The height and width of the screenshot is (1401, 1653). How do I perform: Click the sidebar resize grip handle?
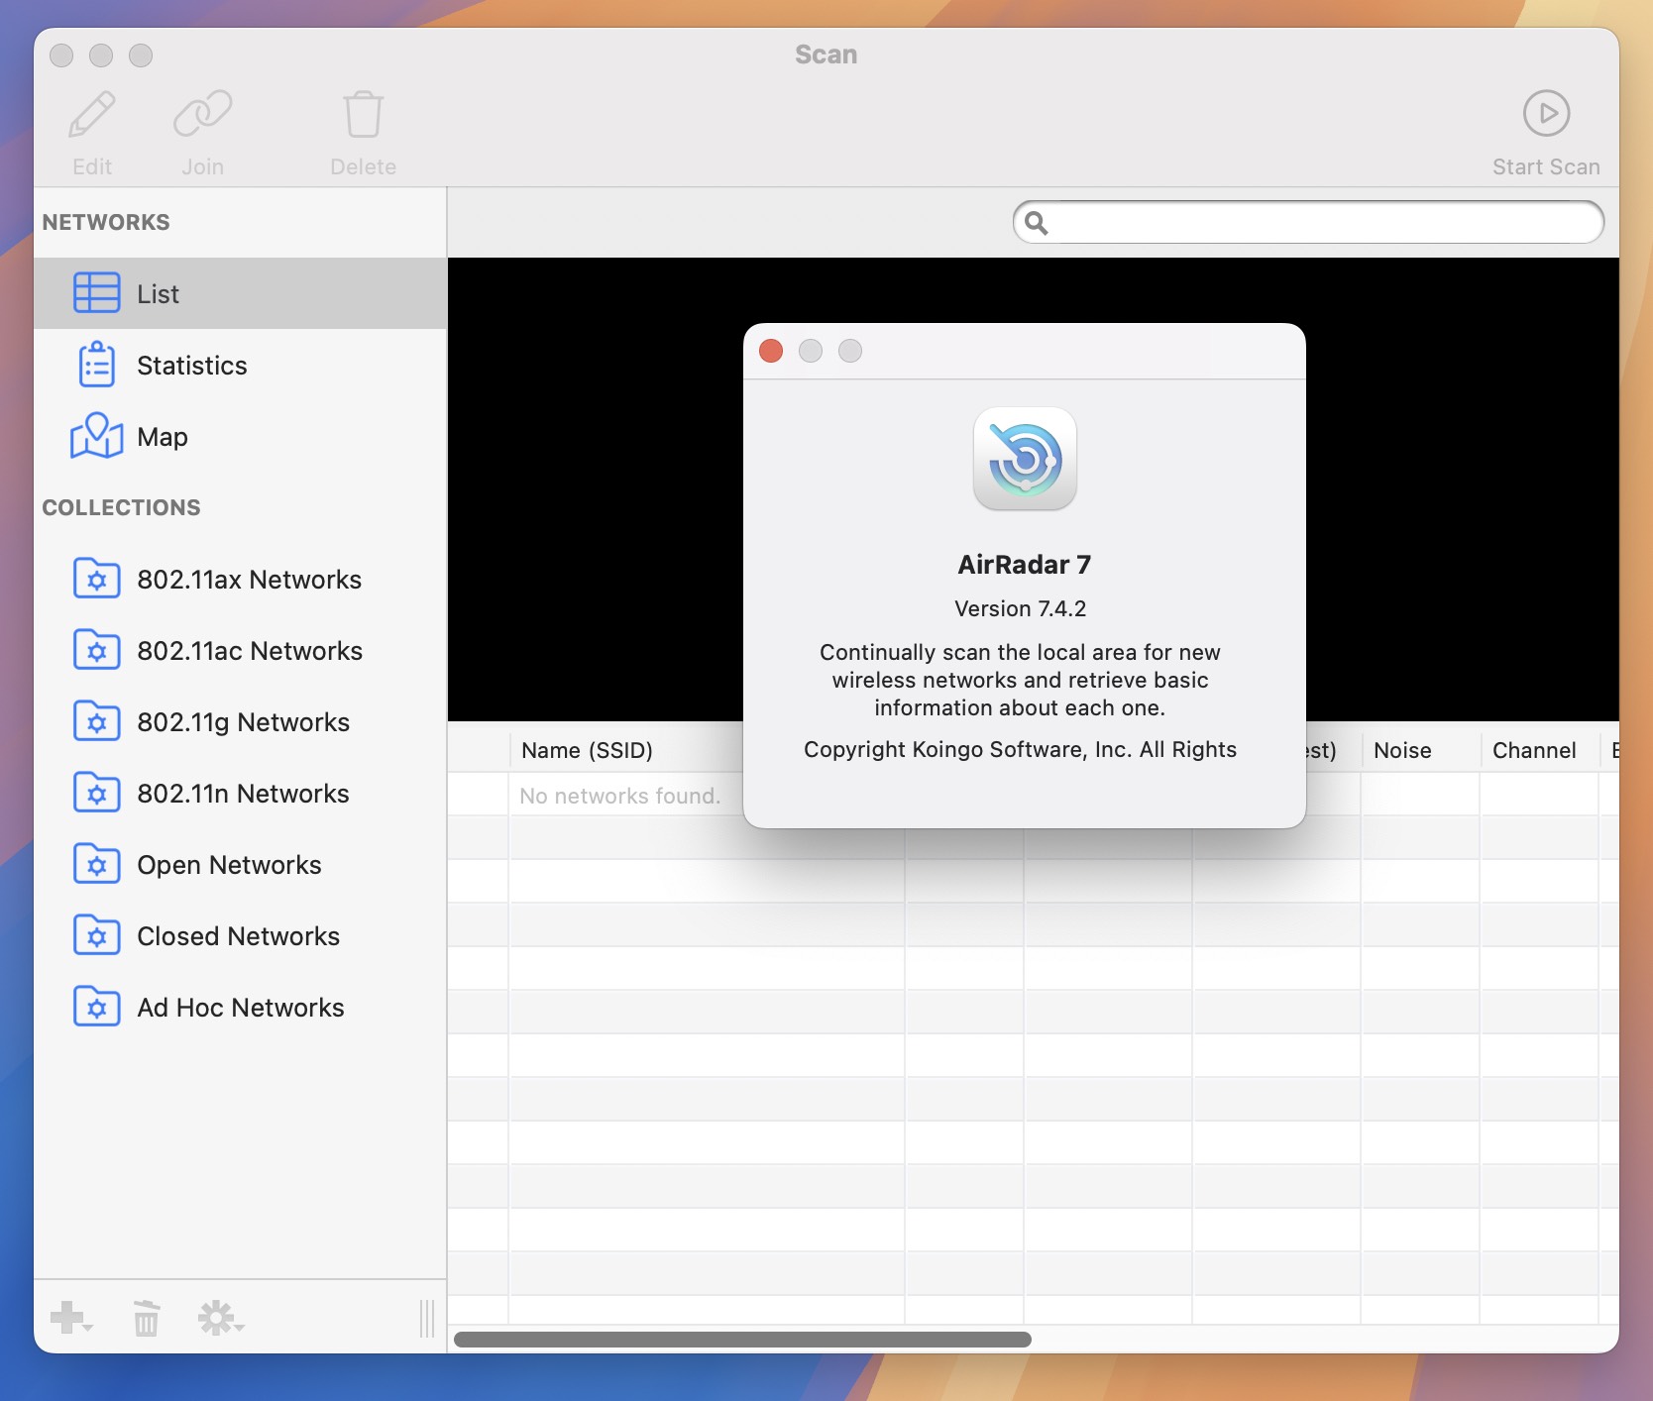click(x=427, y=1318)
